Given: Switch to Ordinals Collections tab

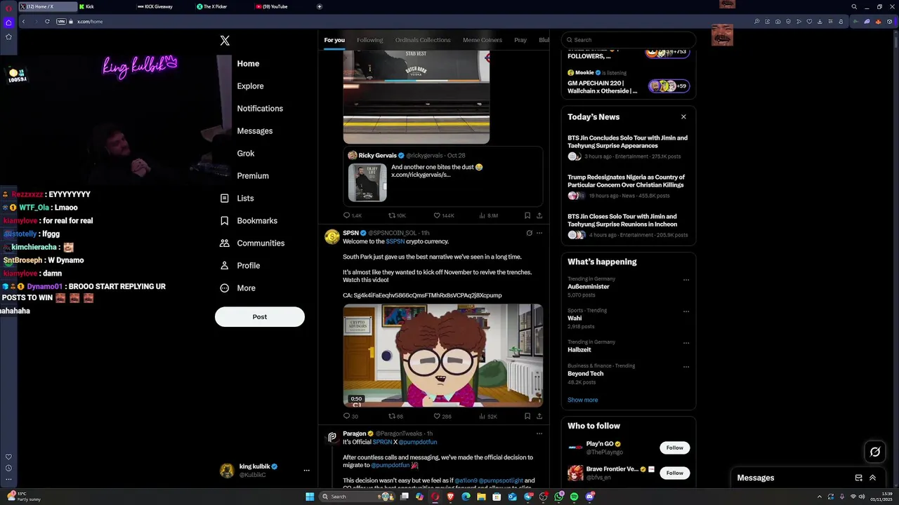Looking at the screenshot, I should pyautogui.click(x=423, y=40).
